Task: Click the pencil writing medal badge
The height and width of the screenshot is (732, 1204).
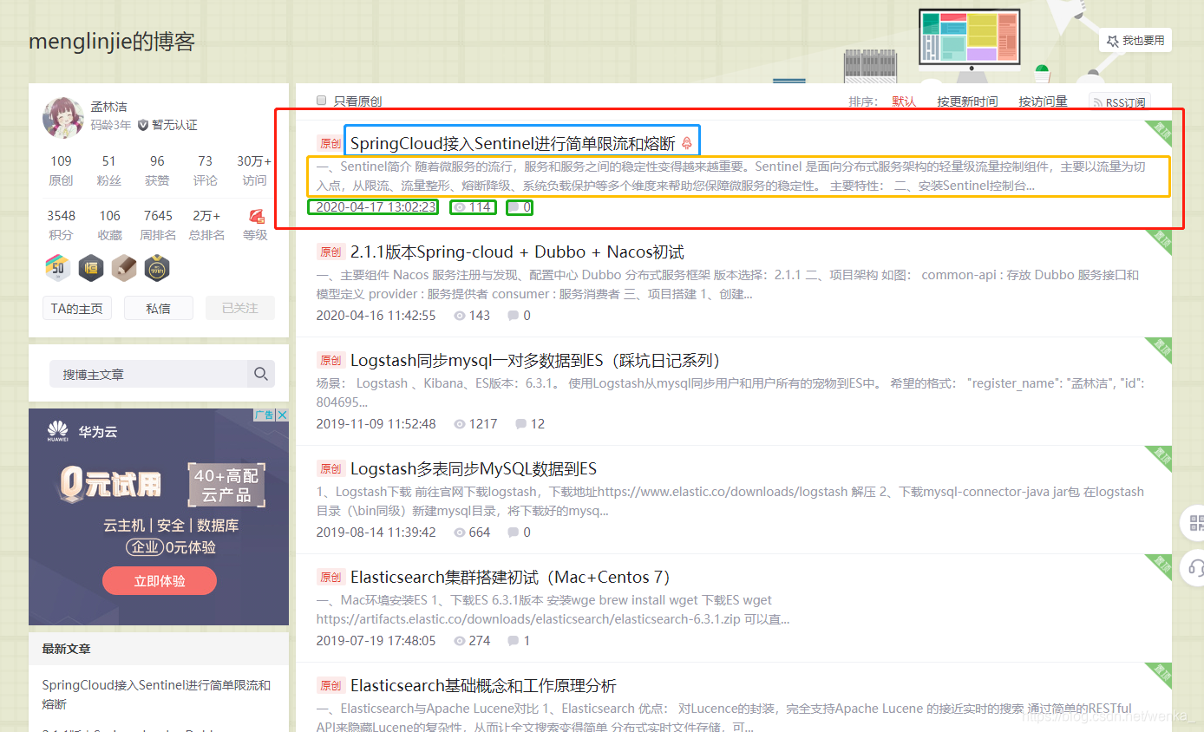Action: tap(124, 268)
